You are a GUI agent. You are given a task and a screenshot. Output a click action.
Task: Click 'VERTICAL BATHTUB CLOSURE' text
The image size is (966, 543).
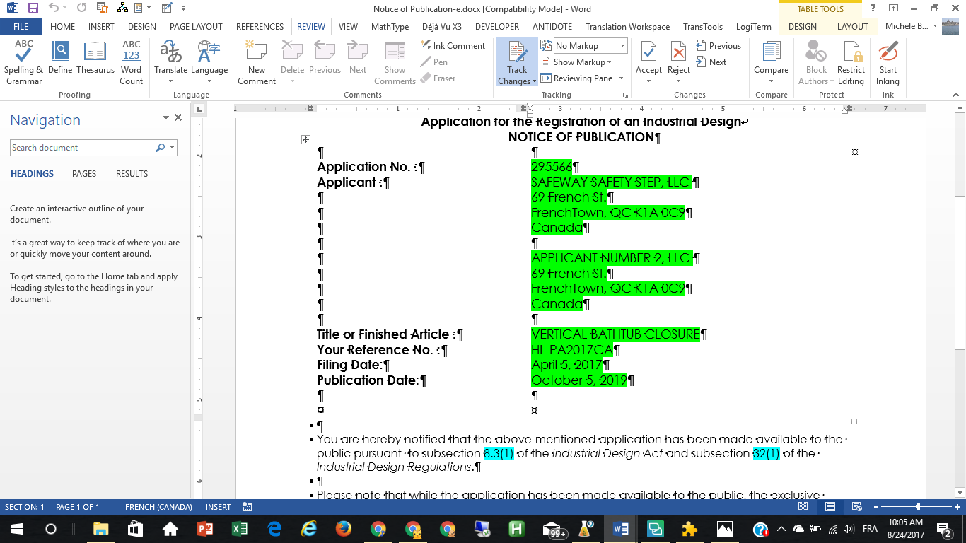[x=615, y=334]
